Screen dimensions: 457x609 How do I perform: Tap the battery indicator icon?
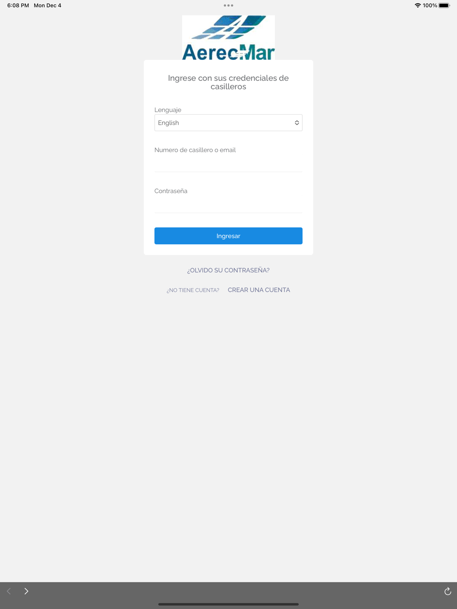[444, 5]
